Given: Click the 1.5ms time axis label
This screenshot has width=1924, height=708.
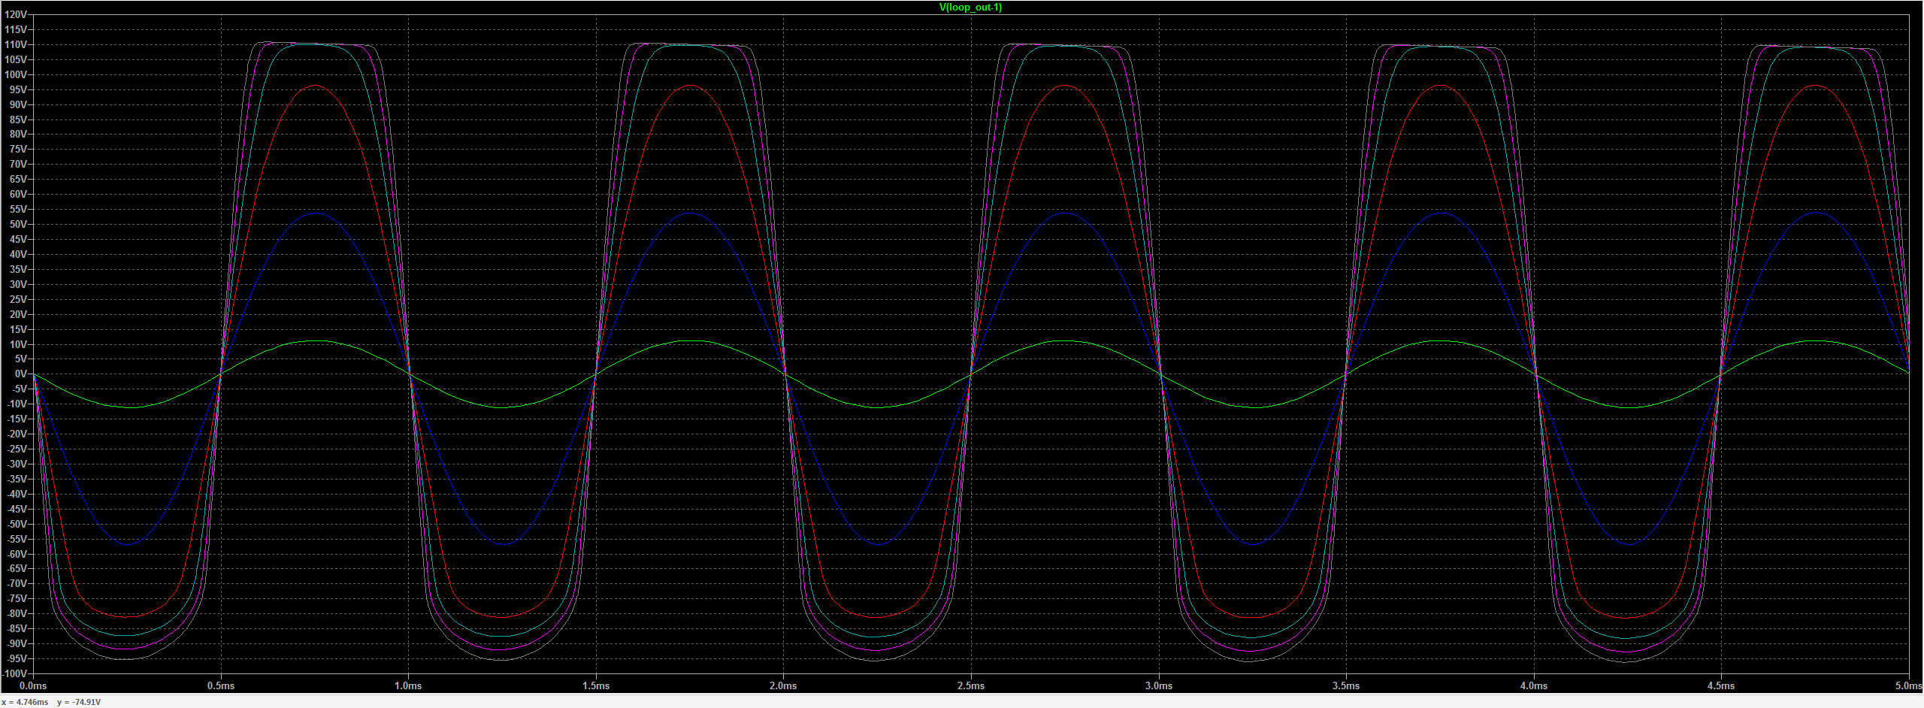Looking at the screenshot, I should (596, 685).
